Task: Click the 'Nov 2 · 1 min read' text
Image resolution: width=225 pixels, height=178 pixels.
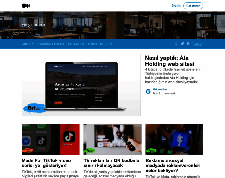Action: (x=164, y=93)
